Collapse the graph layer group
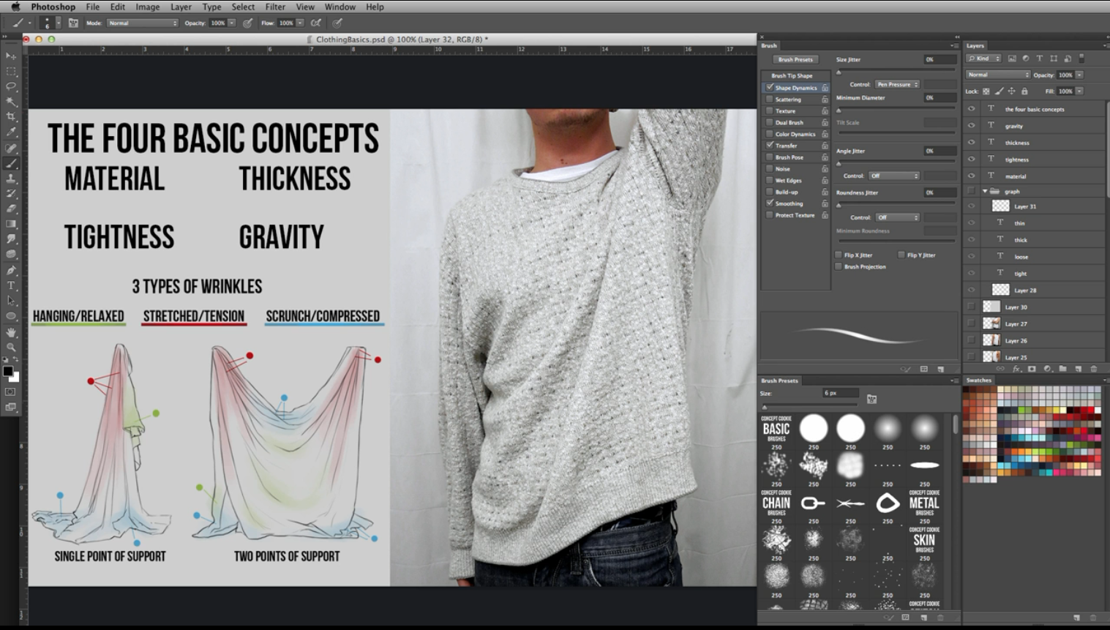The width and height of the screenshot is (1110, 630). pos(985,192)
